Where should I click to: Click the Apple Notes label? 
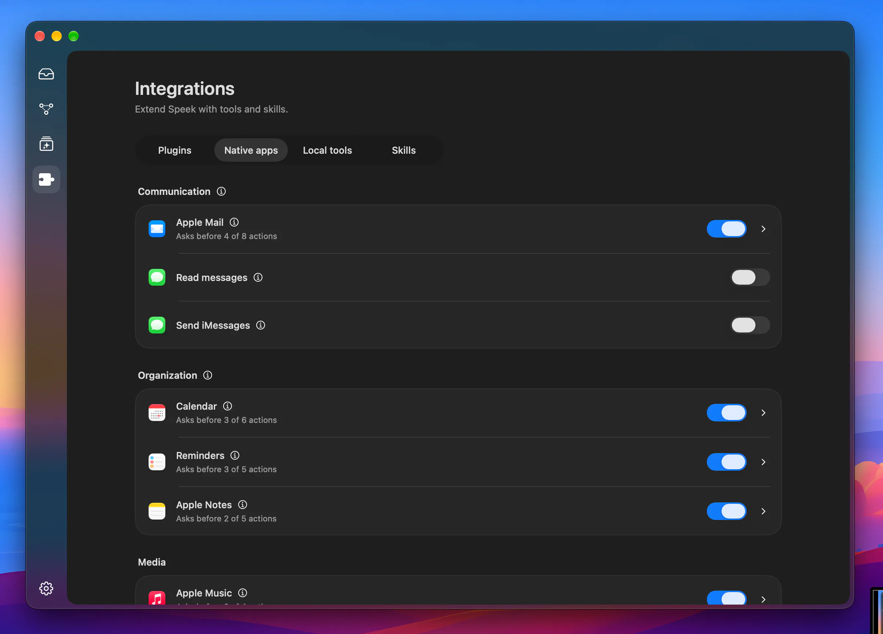click(x=204, y=505)
